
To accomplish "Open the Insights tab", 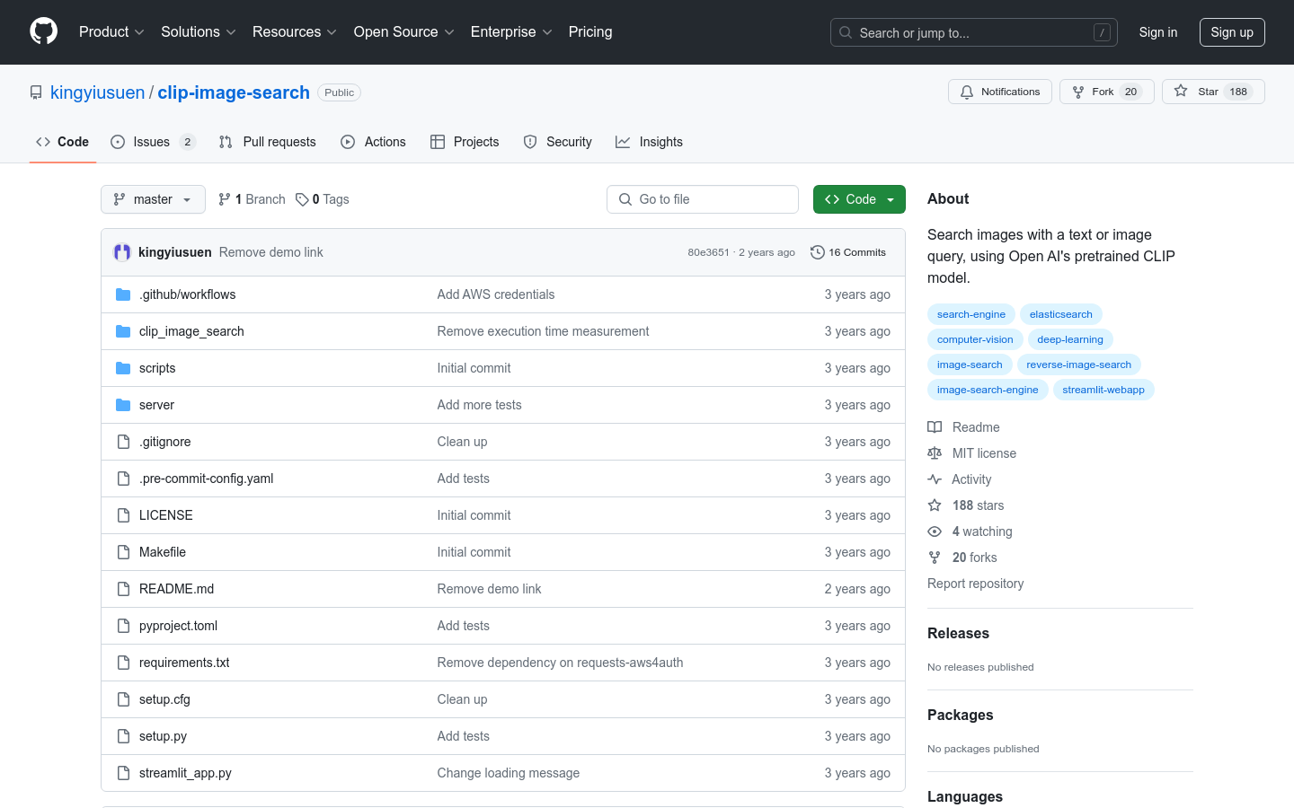I will point(650,142).
